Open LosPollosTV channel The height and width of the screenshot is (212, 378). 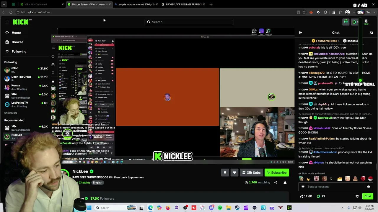26,104
